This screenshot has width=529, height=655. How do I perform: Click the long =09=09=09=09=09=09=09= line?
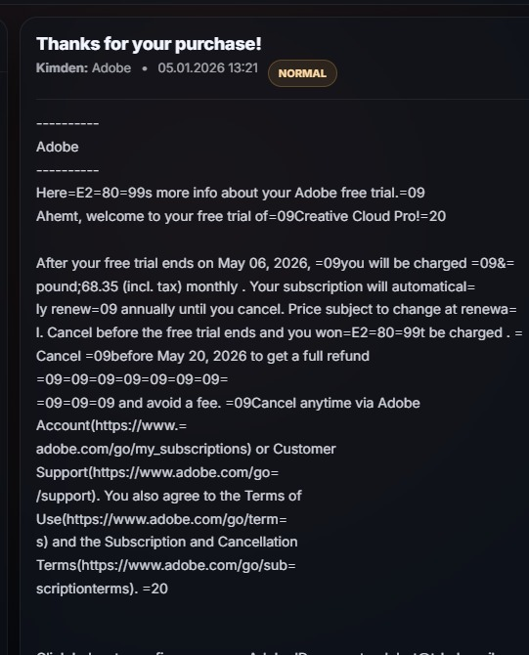tap(132, 379)
